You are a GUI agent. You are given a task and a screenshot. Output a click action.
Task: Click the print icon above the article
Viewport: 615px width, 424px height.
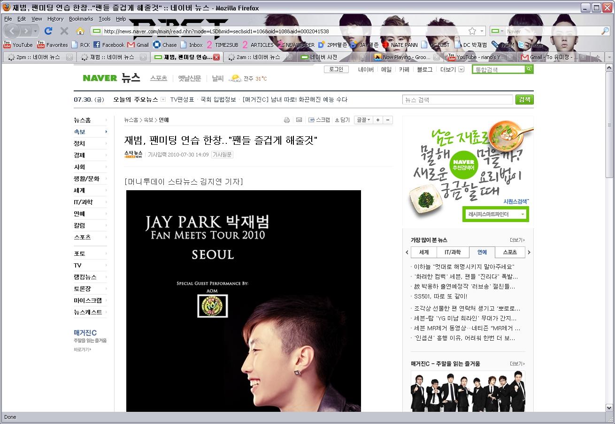286,120
